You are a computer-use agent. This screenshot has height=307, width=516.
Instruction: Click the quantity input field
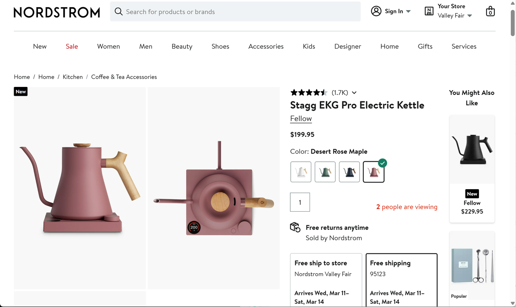[x=300, y=202]
